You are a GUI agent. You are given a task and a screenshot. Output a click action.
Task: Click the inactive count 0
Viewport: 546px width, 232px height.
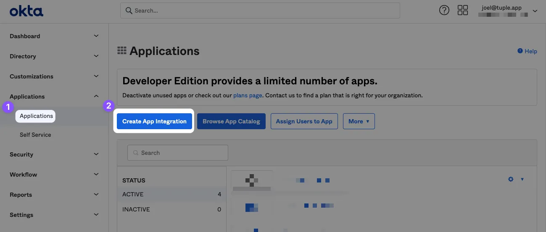(219, 209)
